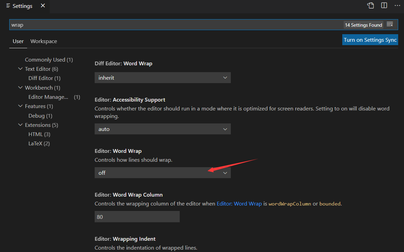This screenshot has width=404, height=252.
Task: Select Workbench (1) category label
Action: pos(43,88)
